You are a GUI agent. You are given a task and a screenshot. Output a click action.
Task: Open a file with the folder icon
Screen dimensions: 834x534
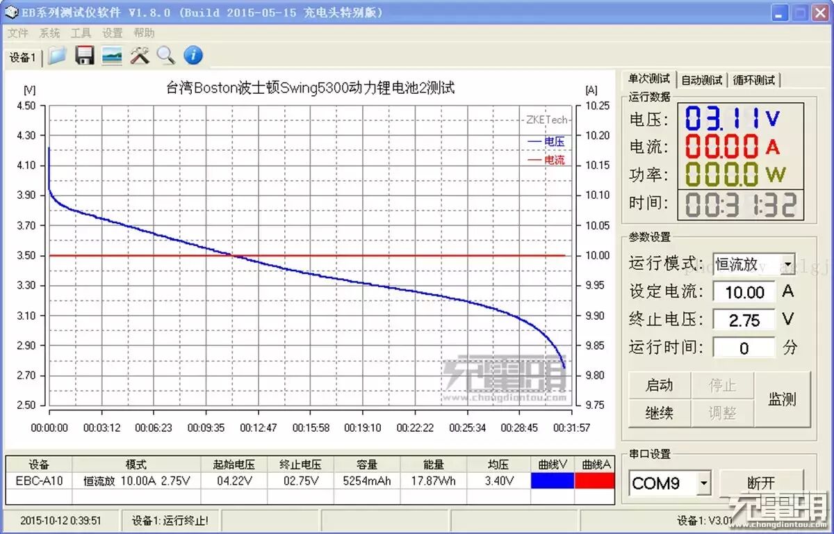57,56
